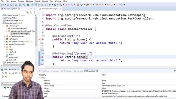Toggle the code fold on line 14

(45, 53)
